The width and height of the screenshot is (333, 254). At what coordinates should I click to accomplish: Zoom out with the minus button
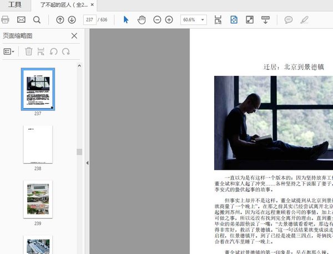pos(157,20)
